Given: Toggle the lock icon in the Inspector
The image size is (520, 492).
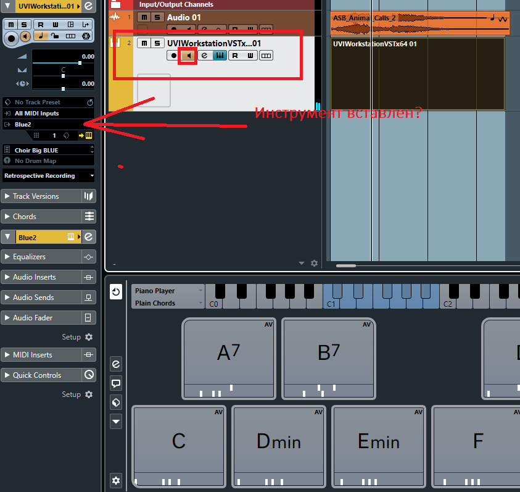Looking at the screenshot, I should point(55,36).
